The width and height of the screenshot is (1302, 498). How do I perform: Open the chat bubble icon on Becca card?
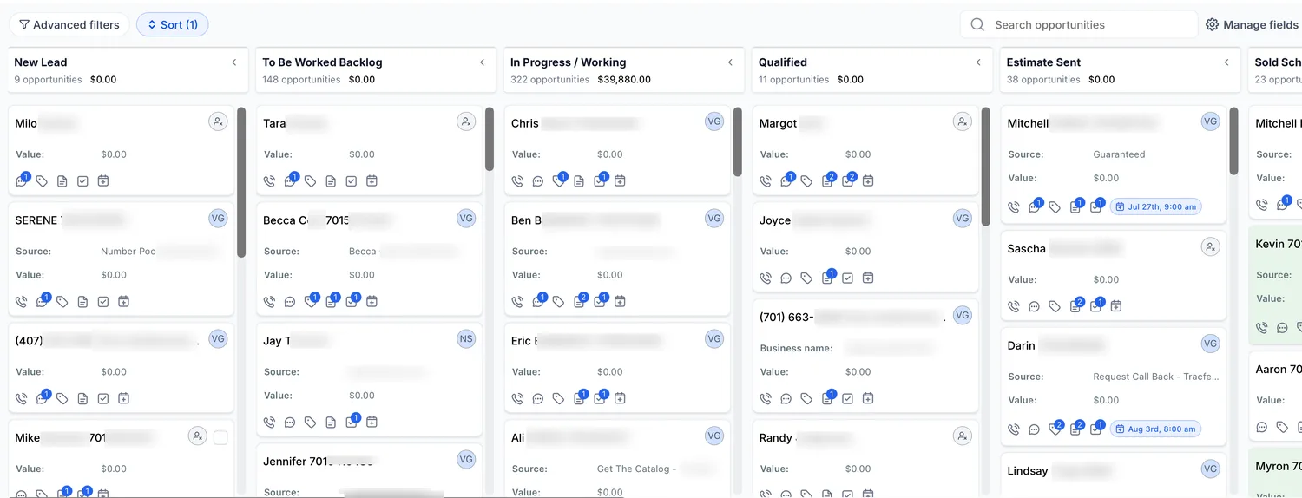tap(290, 302)
